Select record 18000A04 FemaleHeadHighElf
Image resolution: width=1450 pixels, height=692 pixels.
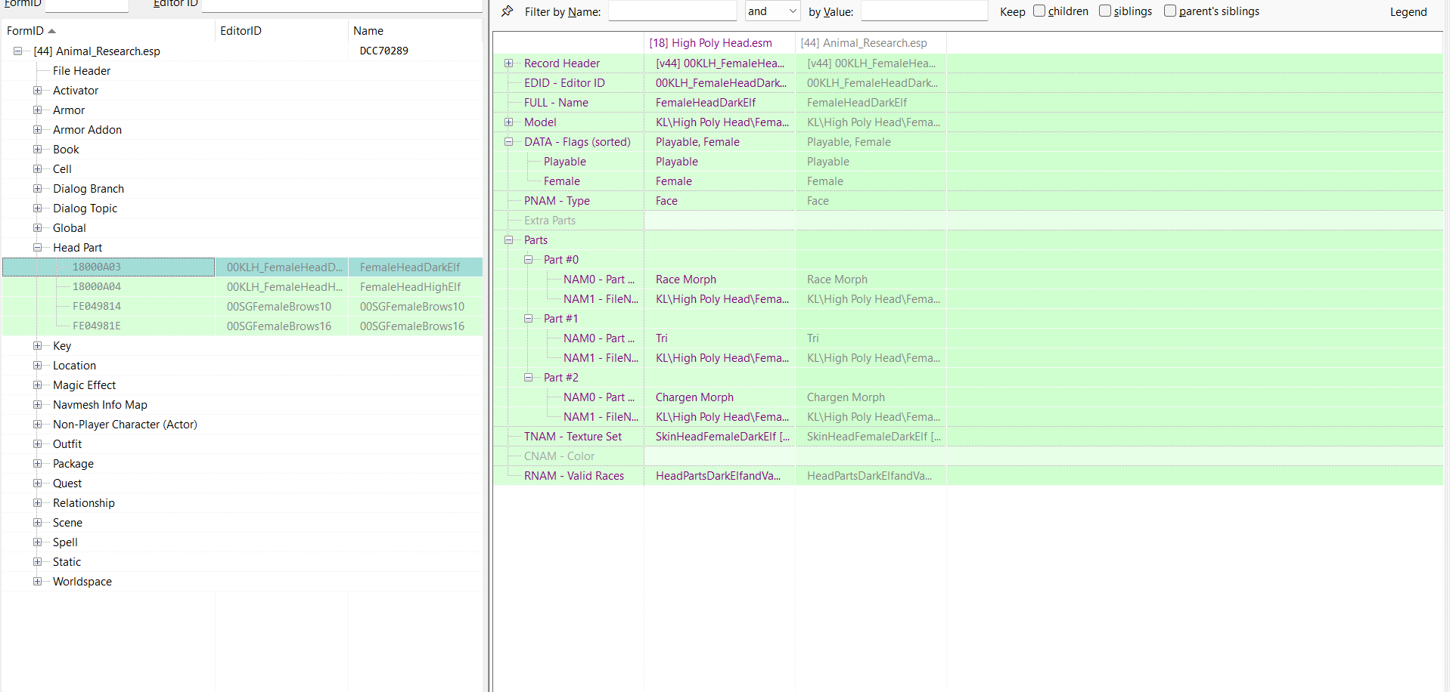coord(242,287)
